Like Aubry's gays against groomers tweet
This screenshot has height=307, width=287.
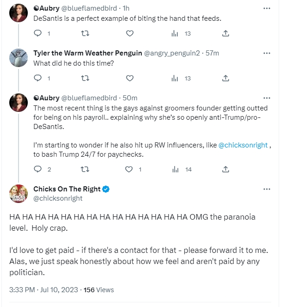129,169
